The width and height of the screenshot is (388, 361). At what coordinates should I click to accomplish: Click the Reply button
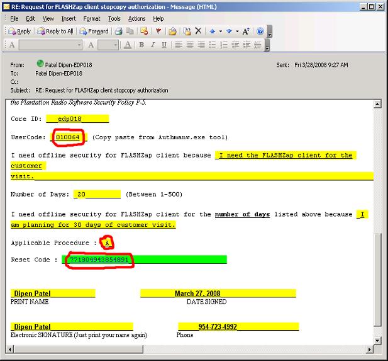[18, 31]
